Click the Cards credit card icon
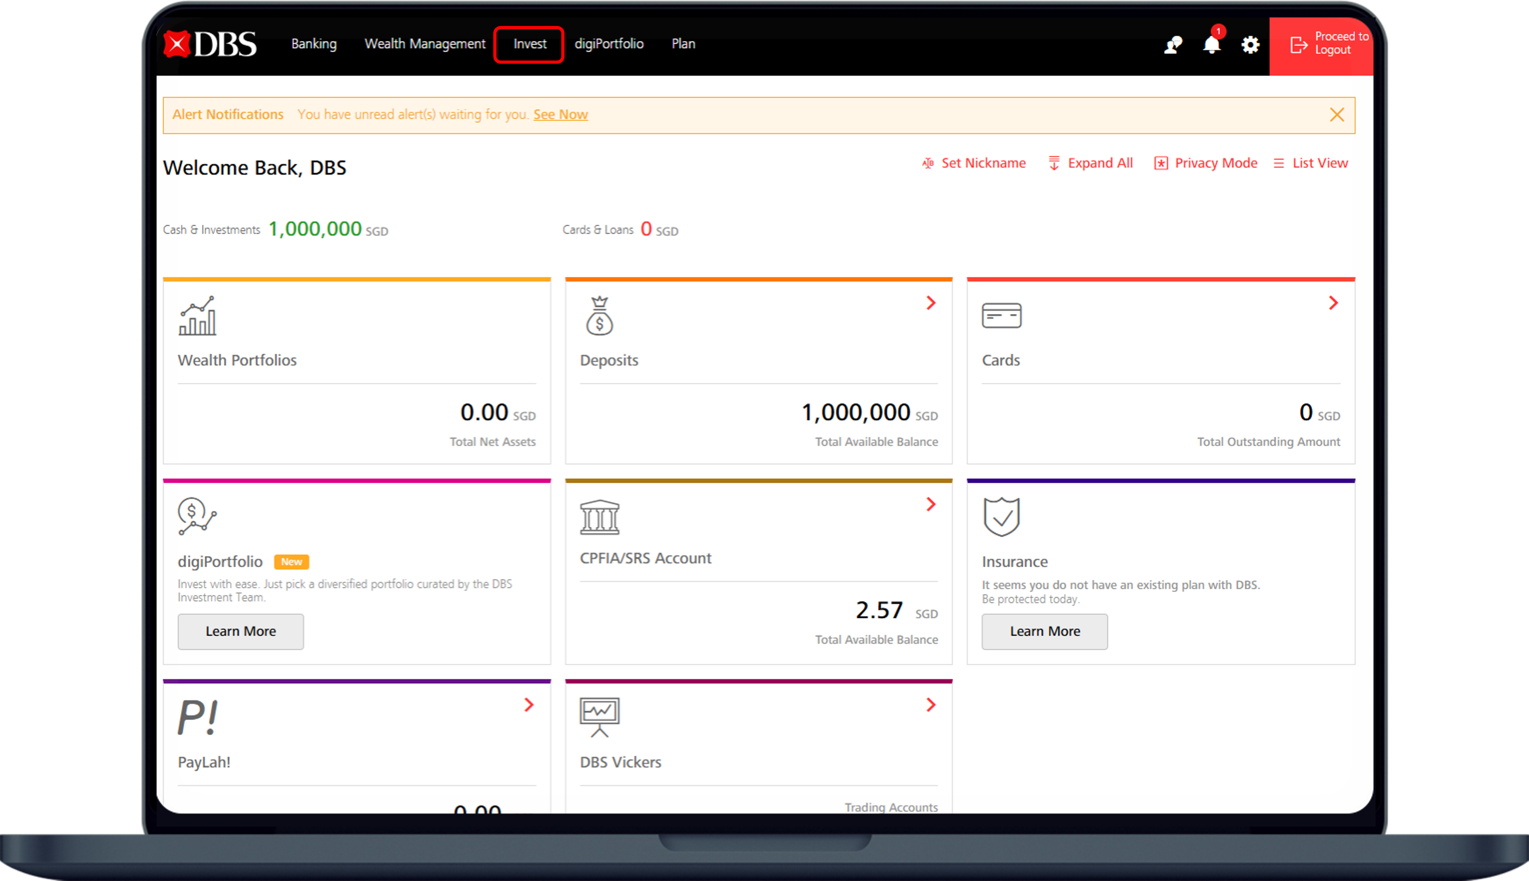This screenshot has height=881, width=1529. point(1002,315)
